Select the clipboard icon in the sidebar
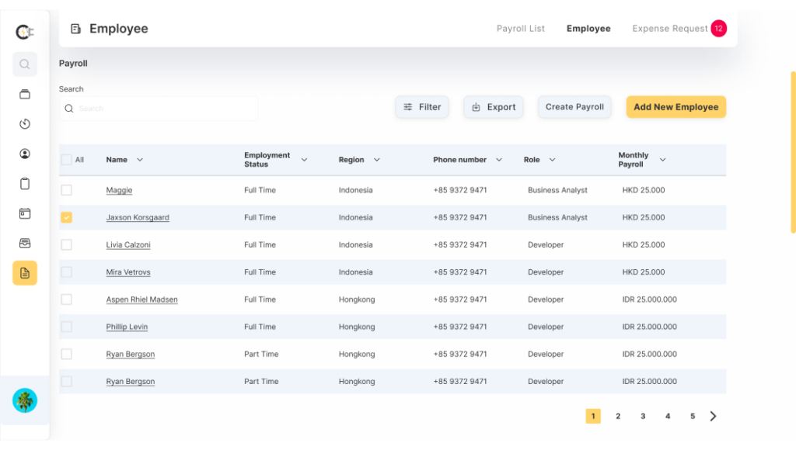Screen dimensions: 796x450 pyautogui.click(x=24, y=183)
